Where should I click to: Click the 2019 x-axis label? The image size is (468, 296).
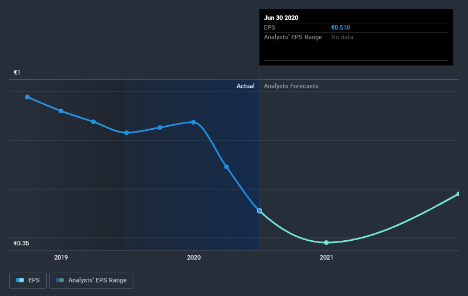tap(61, 257)
